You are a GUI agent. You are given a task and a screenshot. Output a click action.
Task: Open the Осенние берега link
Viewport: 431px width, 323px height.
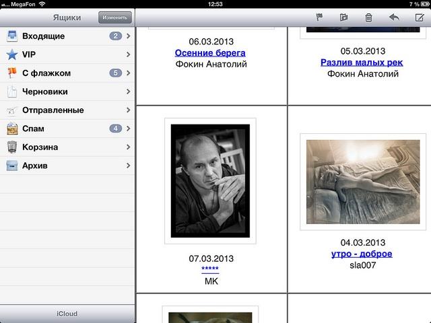click(x=210, y=52)
